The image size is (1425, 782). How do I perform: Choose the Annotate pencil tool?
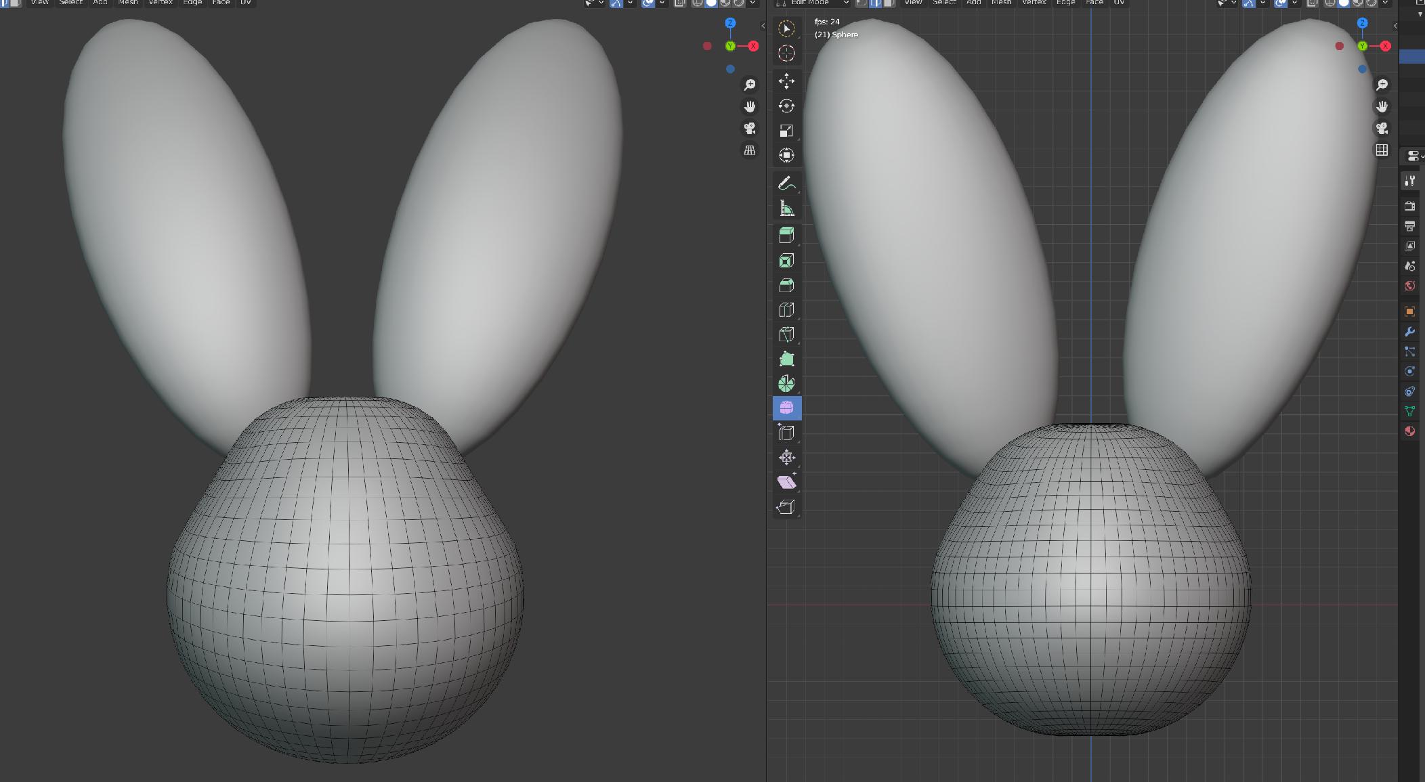click(786, 183)
